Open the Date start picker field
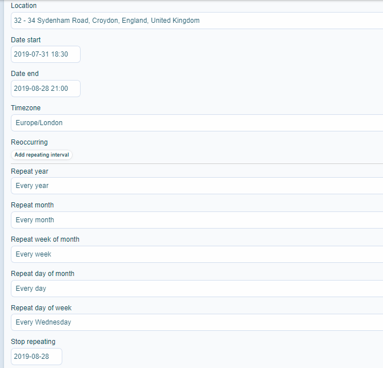The width and height of the screenshot is (383, 368). pos(46,54)
